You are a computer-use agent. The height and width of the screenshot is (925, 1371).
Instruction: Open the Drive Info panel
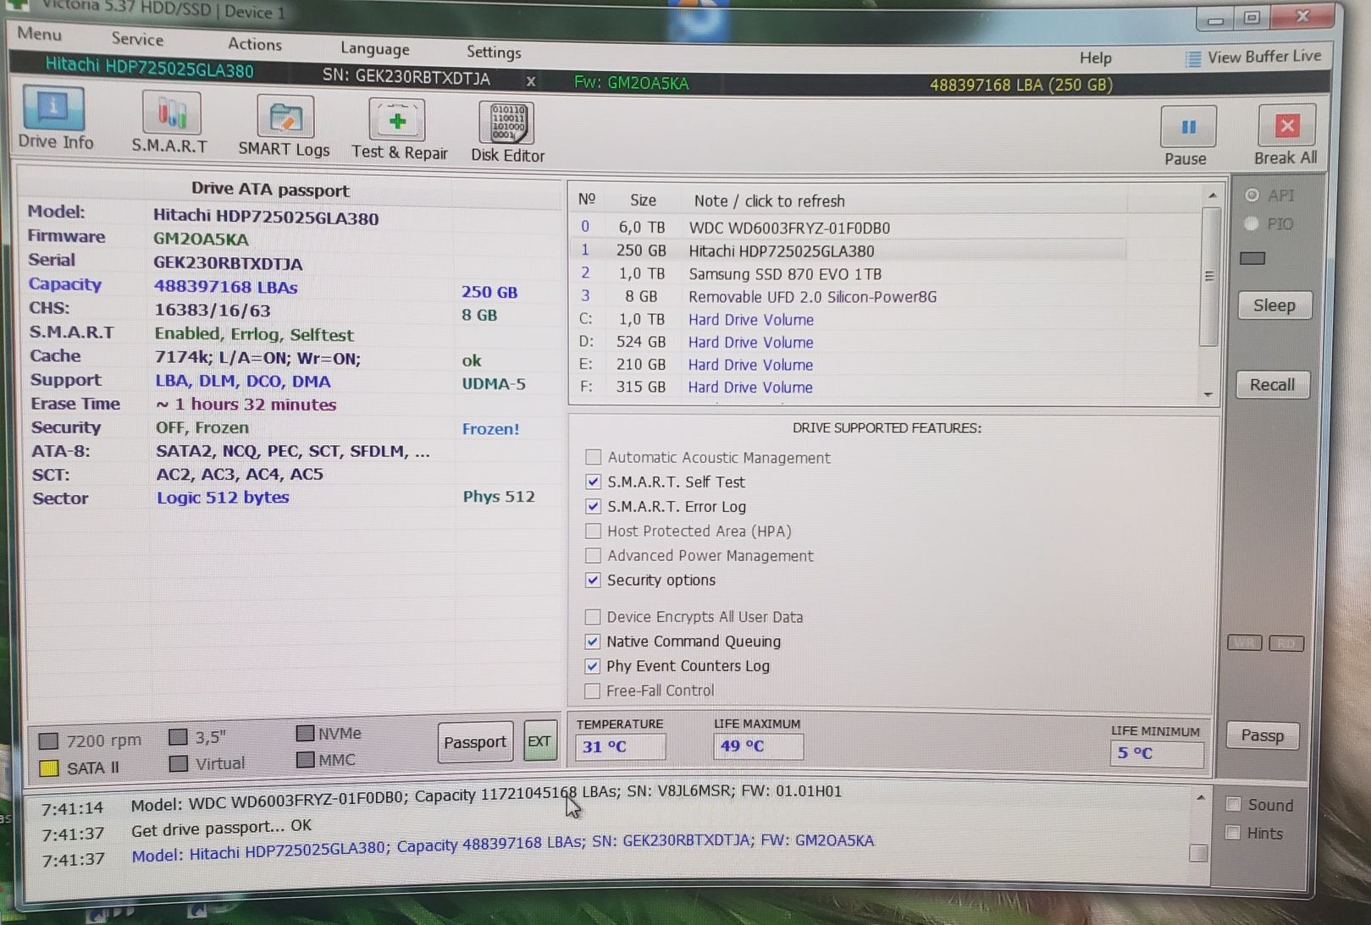pyautogui.click(x=55, y=118)
